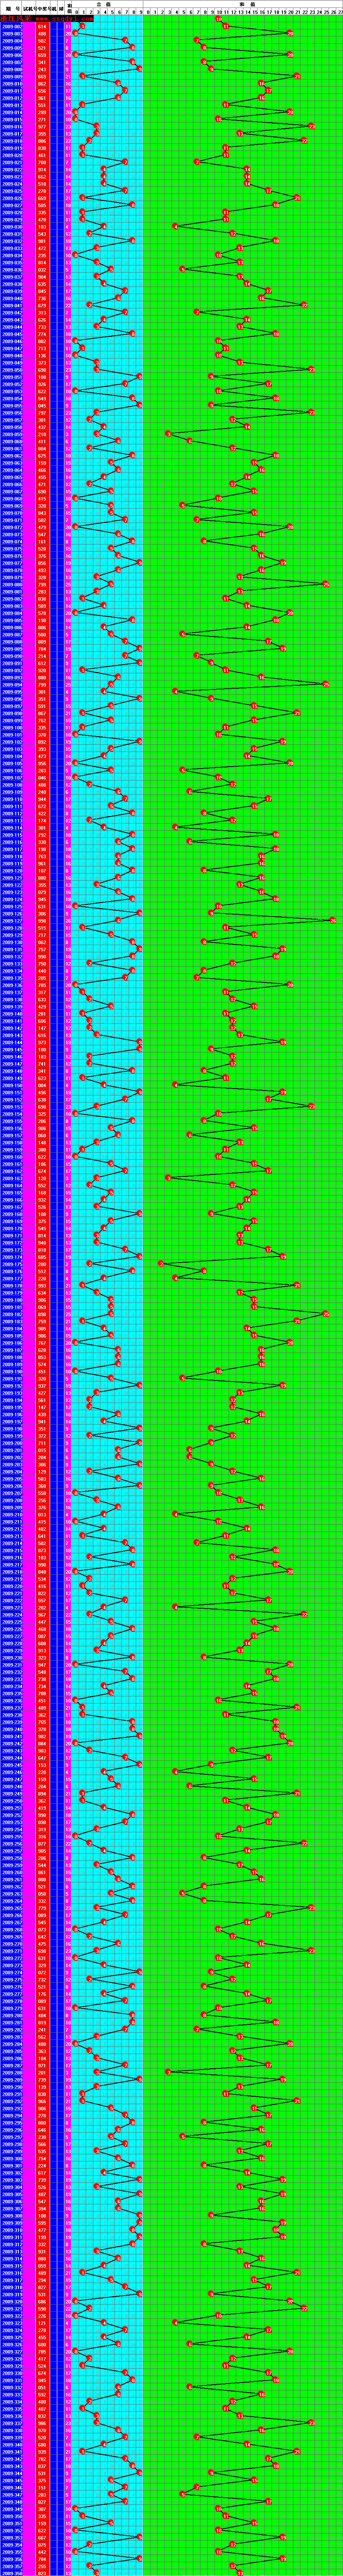Viewport: 343px width, 2576px height.
Task: Select issue number 2009-022
Action: [x=12, y=169]
